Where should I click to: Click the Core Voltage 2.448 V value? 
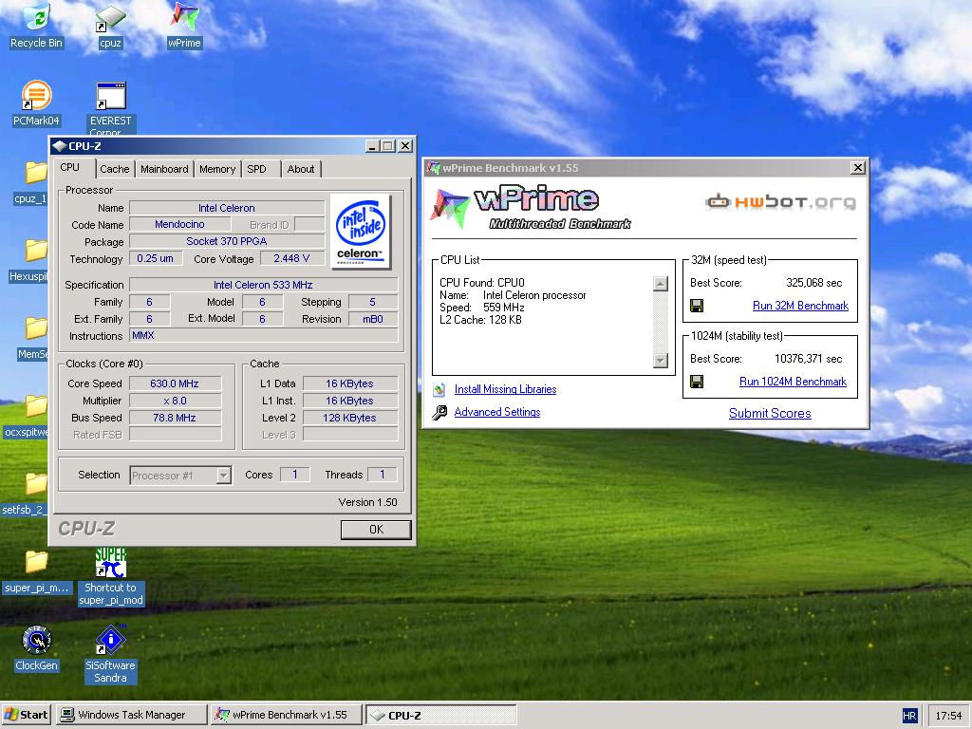click(292, 258)
